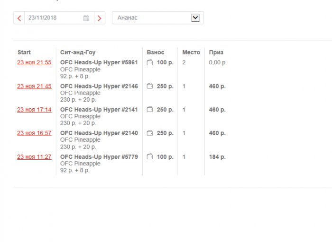Select OFC Heads-Up Hyper #5861 title
This screenshot has width=332, height=242.
click(99, 62)
